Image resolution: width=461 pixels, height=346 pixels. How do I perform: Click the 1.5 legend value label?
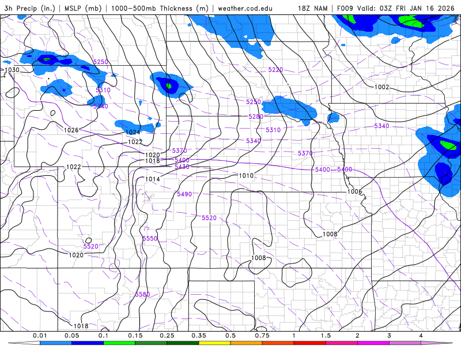[326, 336]
